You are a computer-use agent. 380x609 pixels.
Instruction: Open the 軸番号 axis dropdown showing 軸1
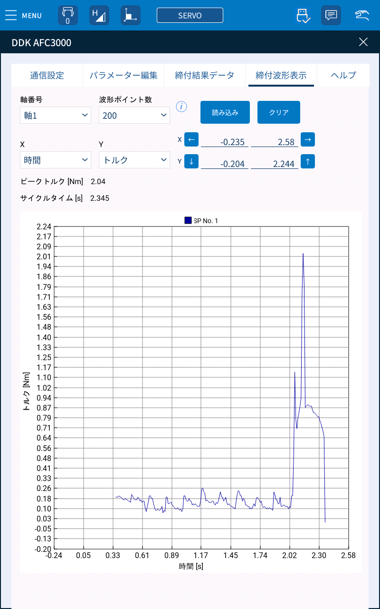(x=55, y=115)
